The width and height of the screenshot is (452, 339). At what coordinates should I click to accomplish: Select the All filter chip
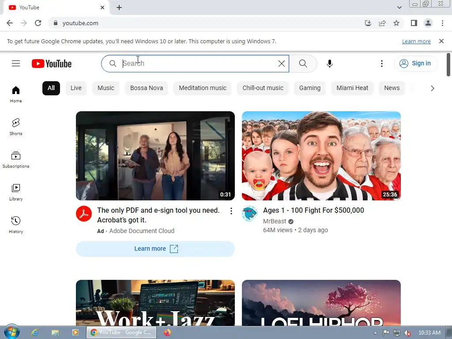[51, 88]
